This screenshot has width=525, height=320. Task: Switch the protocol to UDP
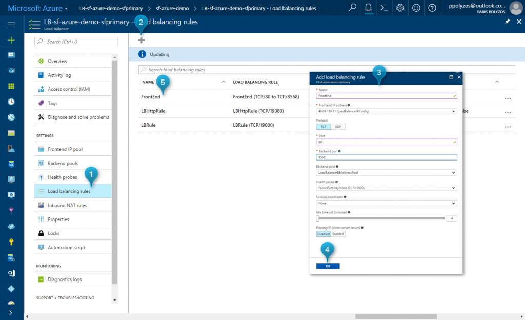point(339,126)
